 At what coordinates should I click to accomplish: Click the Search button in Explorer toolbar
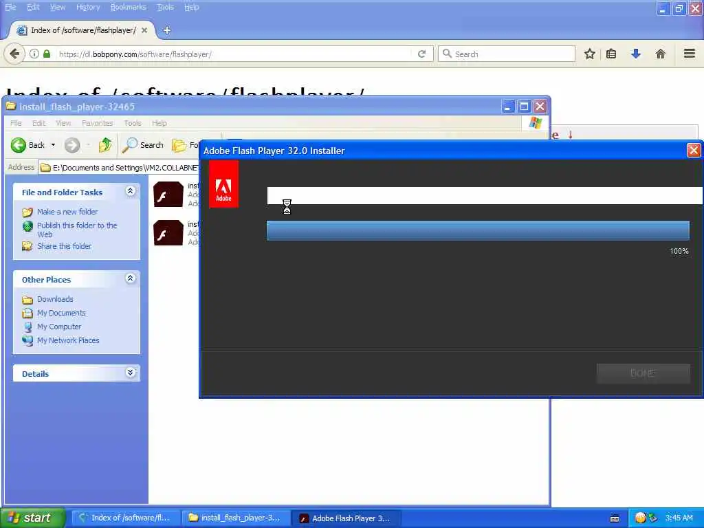pos(143,145)
